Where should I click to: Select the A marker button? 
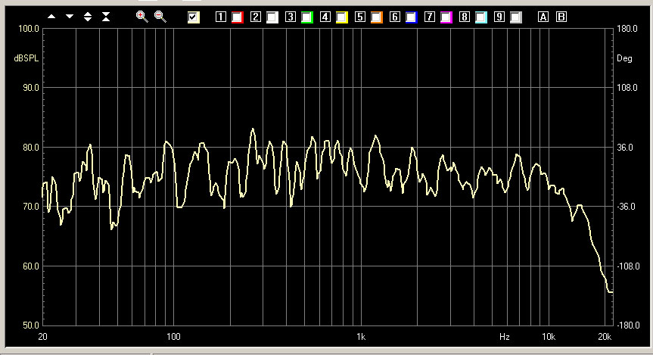coord(543,16)
